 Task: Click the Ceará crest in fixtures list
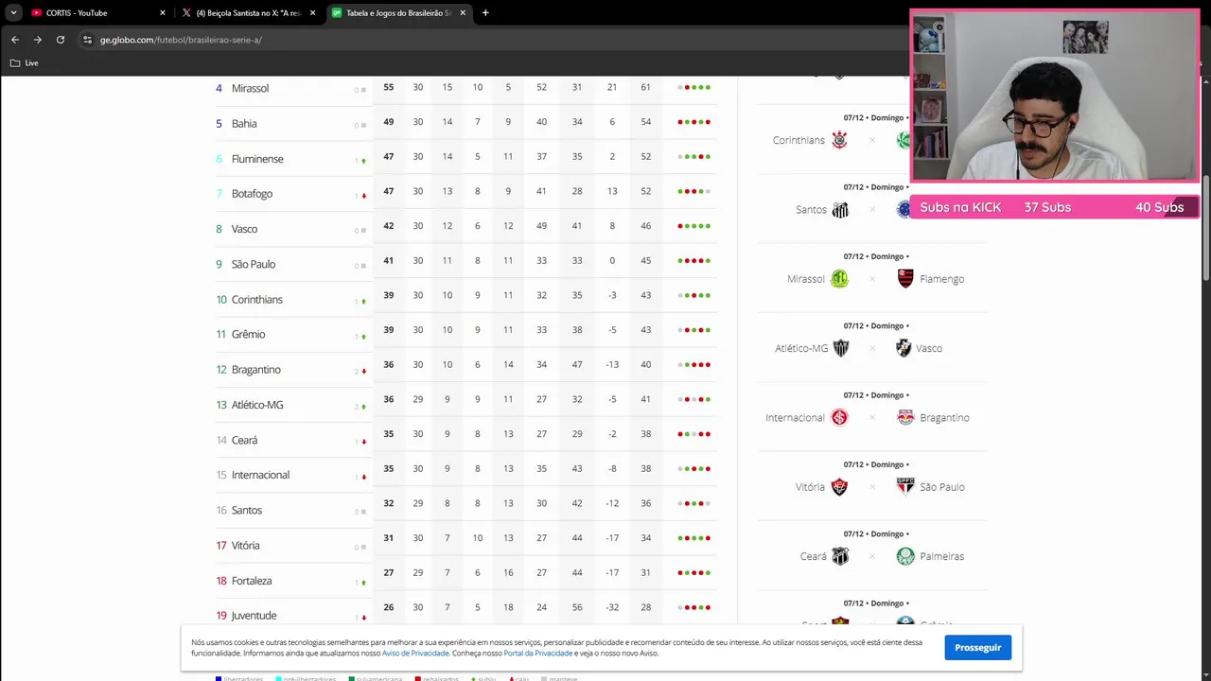pos(839,556)
